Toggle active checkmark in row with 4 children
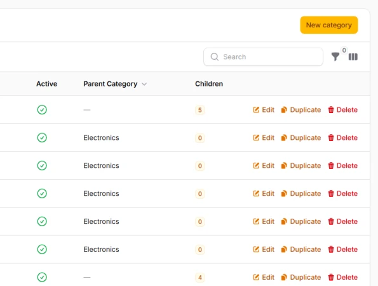Image resolution: width=378 pixels, height=286 pixels. tap(42, 277)
